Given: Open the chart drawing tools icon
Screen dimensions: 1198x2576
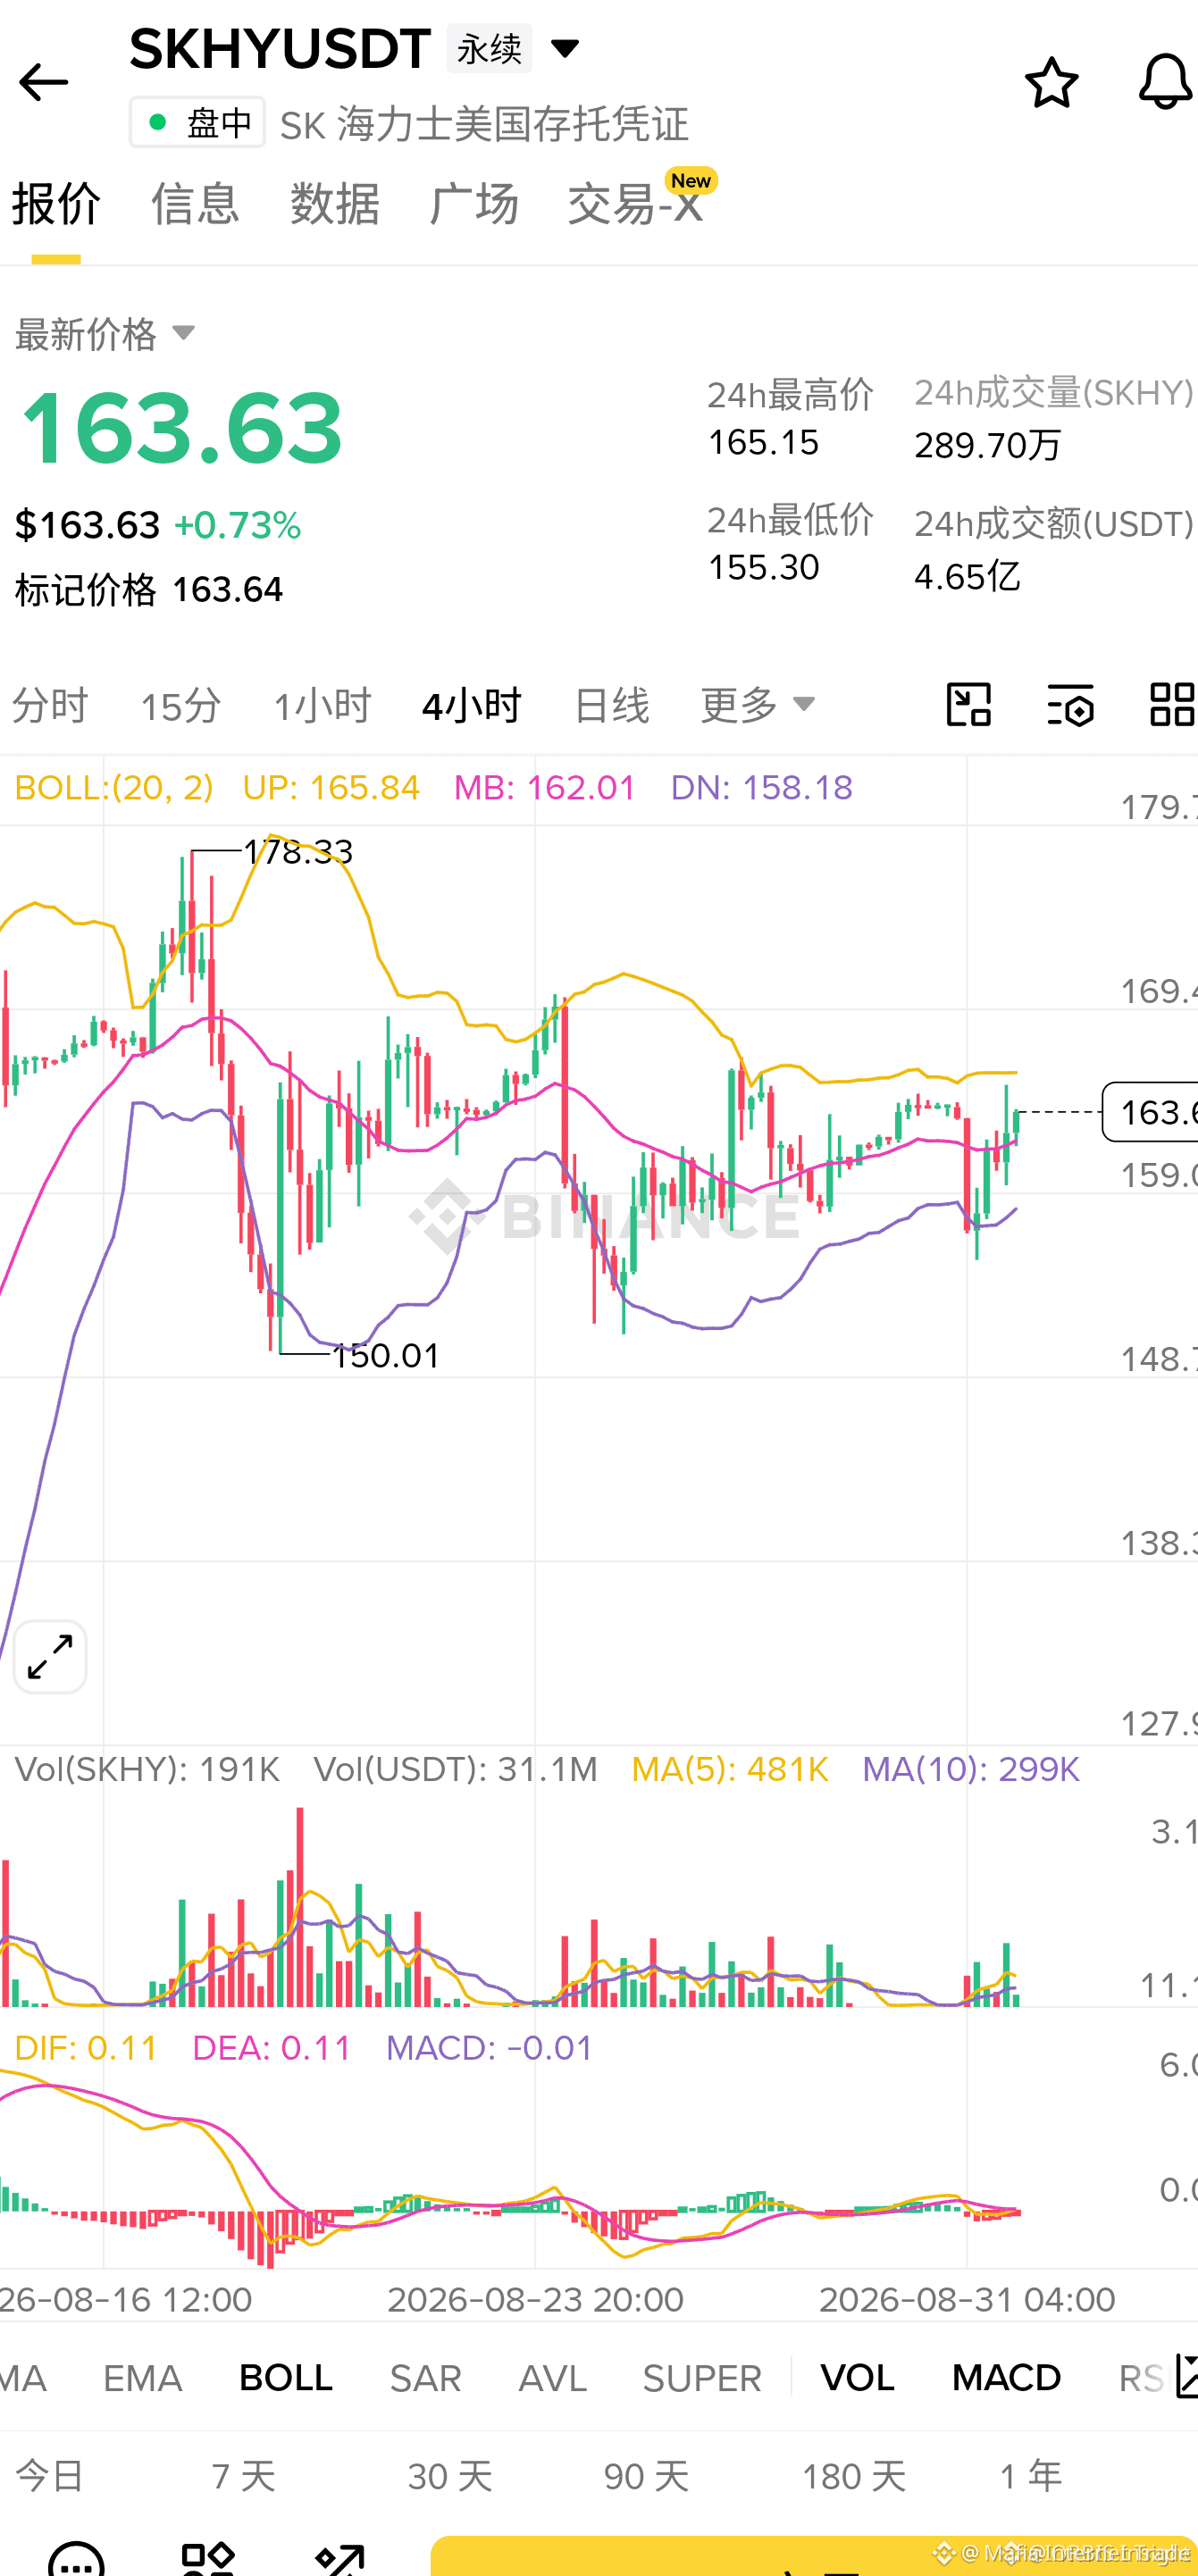Looking at the screenshot, I should coord(968,705).
